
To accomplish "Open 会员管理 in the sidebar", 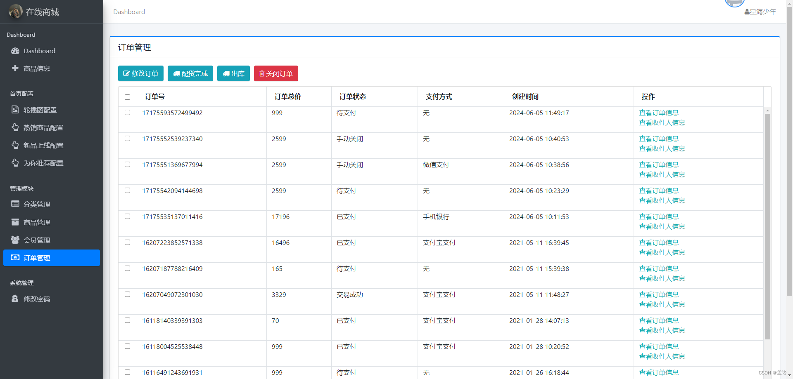I will [x=52, y=240].
